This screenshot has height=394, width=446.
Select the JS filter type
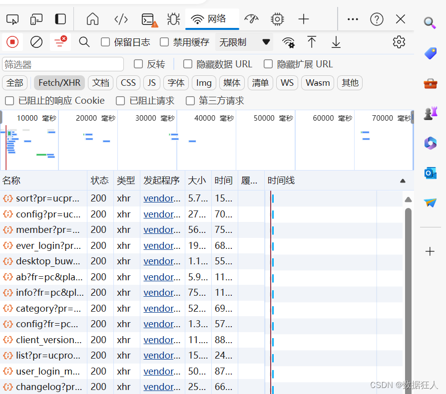coord(152,83)
